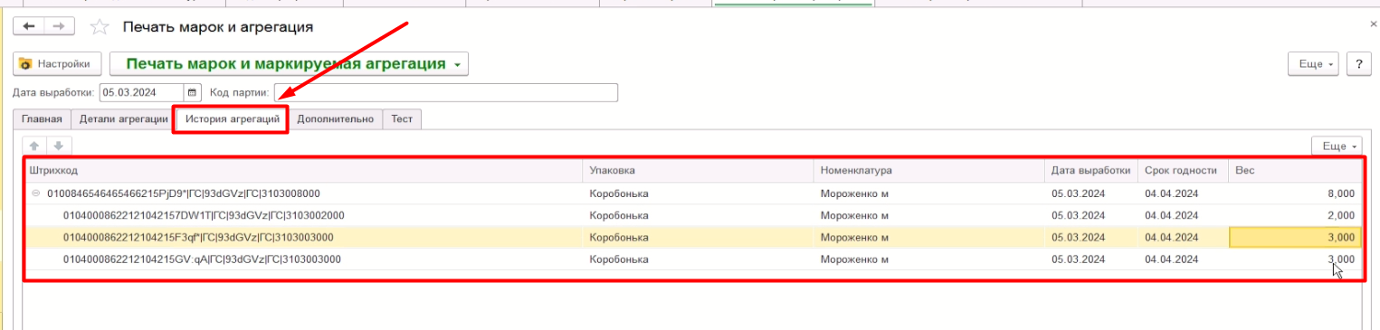This screenshot has width=1380, height=330.
Task: Switch to the Главная tab
Action: [43, 119]
